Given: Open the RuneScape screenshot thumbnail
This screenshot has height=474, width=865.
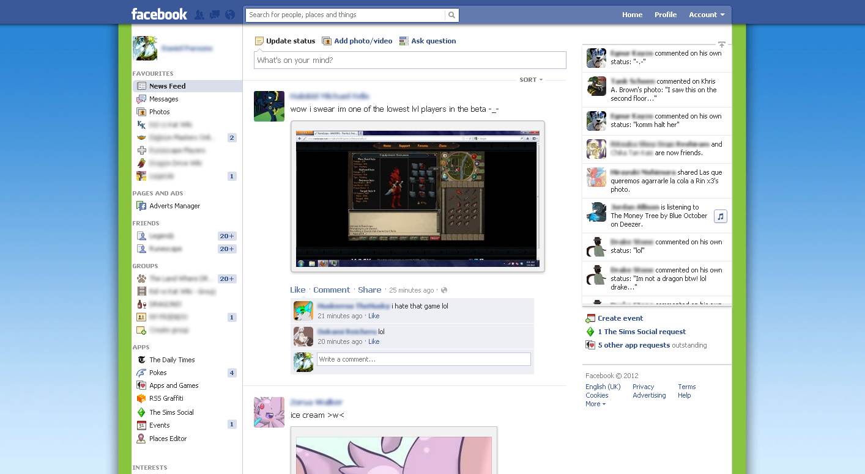Looking at the screenshot, I should [x=417, y=196].
